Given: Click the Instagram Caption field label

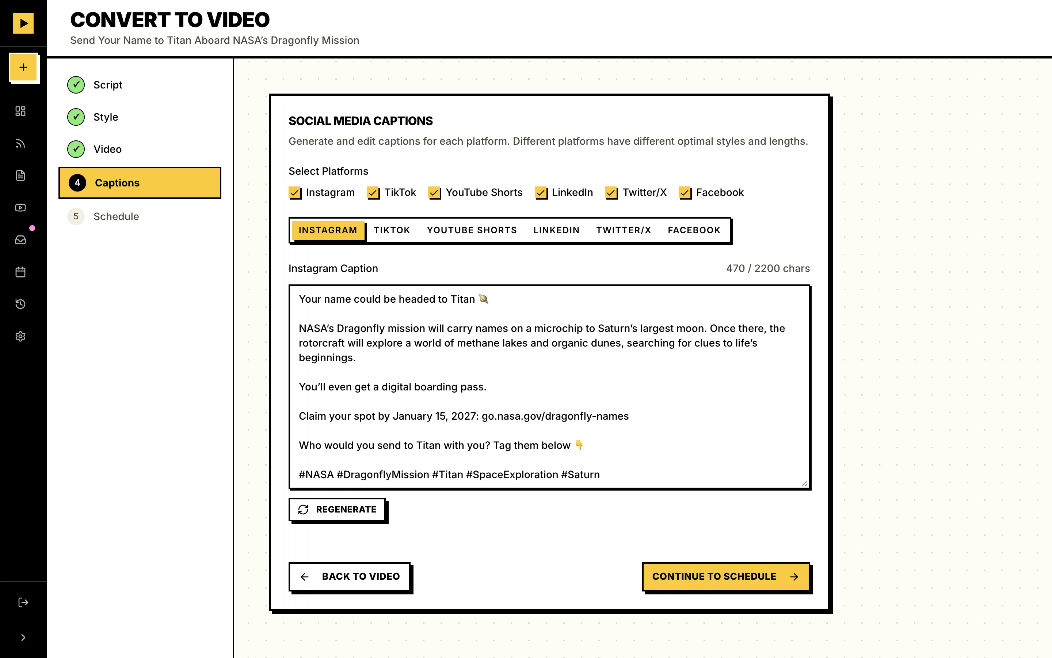Looking at the screenshot, I should [333, 269].
